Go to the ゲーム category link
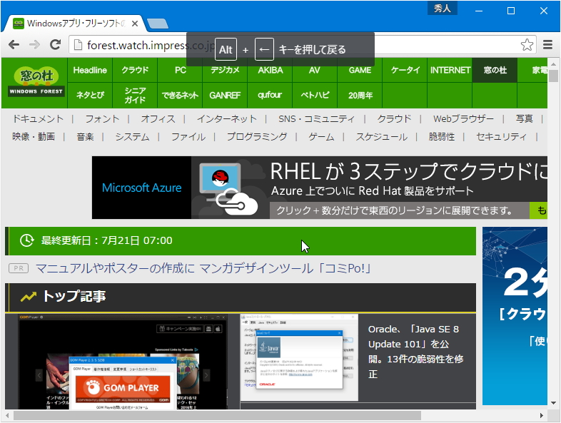 pos(321,136)
